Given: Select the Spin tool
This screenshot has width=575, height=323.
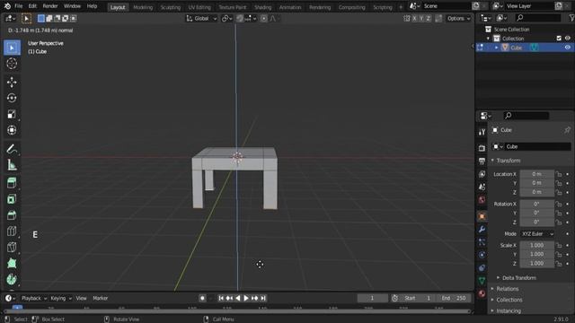Looking at the screenshot, I should pos(12,279).
